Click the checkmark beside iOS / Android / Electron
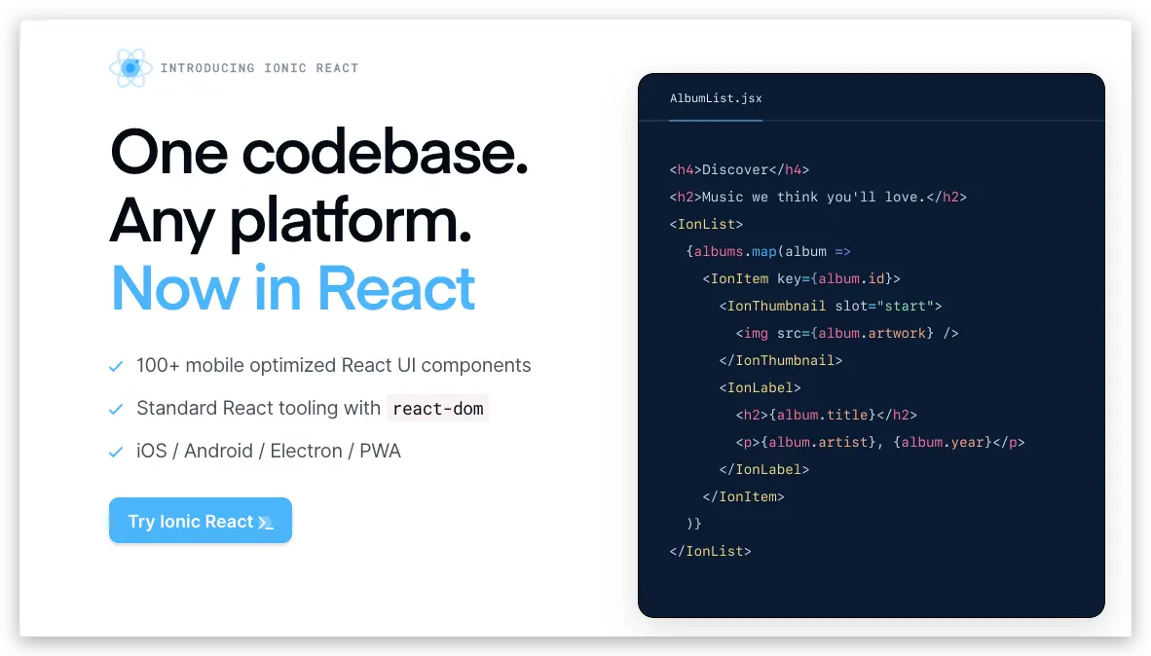Viewport: 1151px width, 656px height. click(116, 452)
